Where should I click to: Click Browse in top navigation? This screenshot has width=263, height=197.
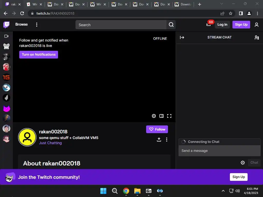pyautogui.click(x=22, y=24)
